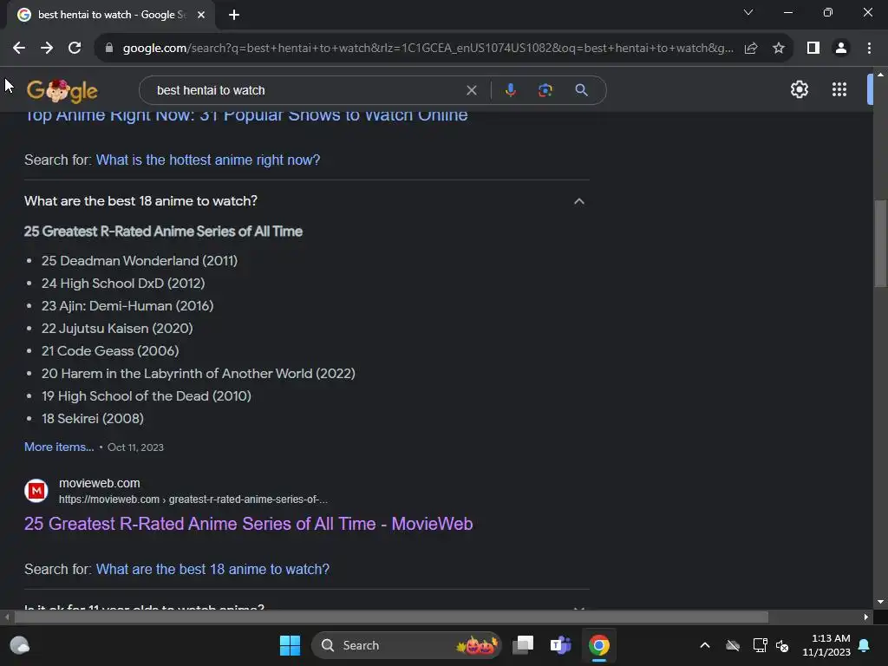Click '25 Deadman Wonderland (2011)' list item
This screenshot has height=666, width=888.
[140, 260]
